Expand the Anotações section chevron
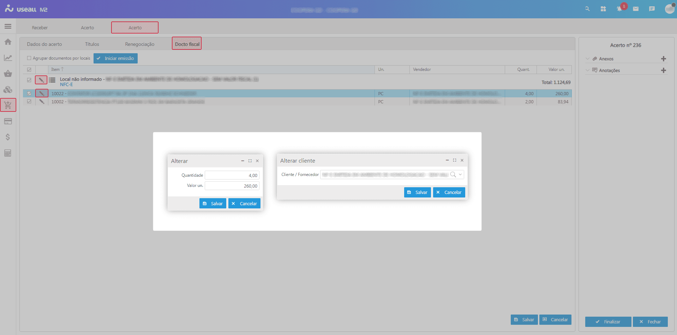The width and height of the screenshot is (677, 335). [588, 70]
